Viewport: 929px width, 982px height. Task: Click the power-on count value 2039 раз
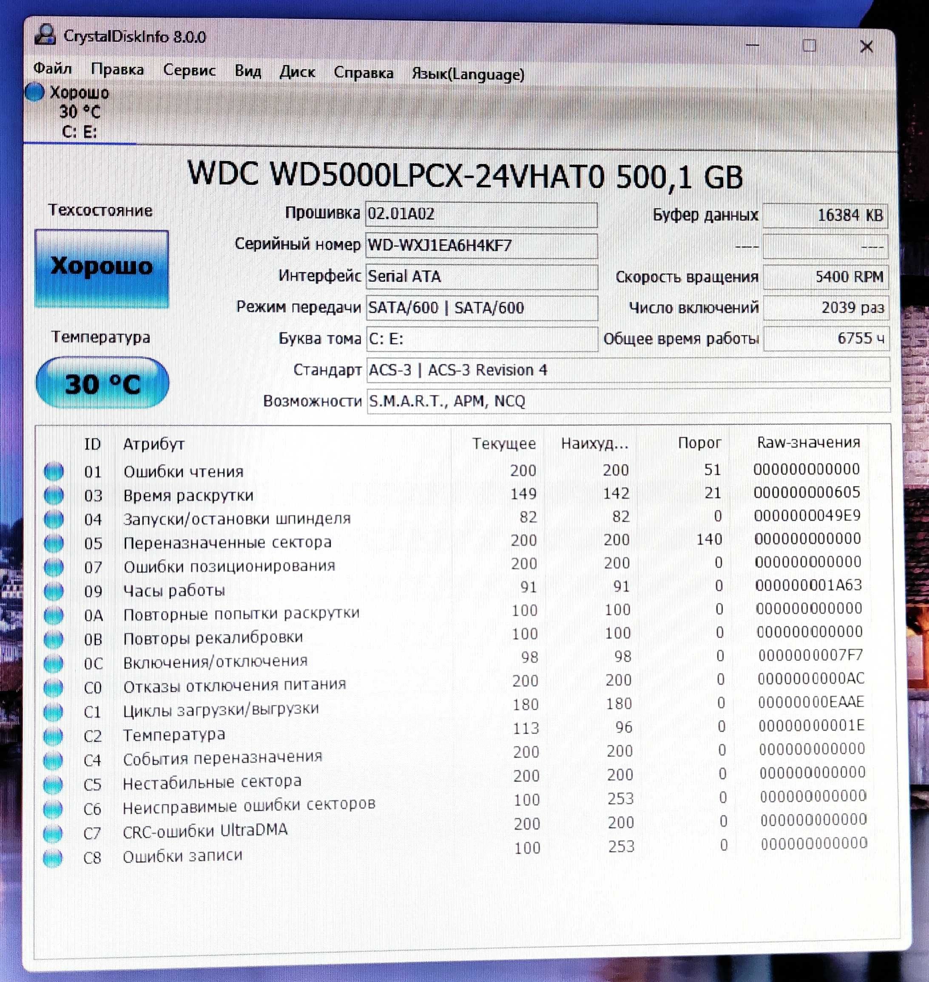[x=827, y=308]
